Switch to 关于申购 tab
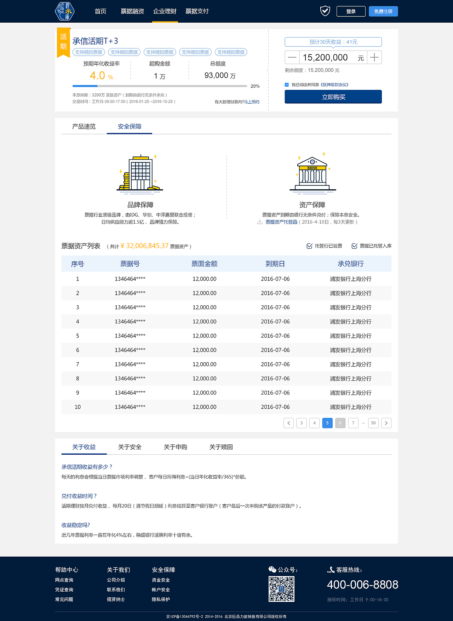 tap(175, 447)
